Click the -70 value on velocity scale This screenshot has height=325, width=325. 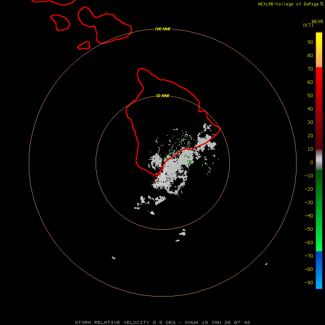tap(309, 256)
